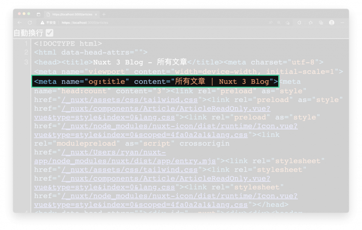The width and height of the screenshot is (362, 230).
Task: Open tailwind.css link followed by rel="preload"
Action: 129,100
